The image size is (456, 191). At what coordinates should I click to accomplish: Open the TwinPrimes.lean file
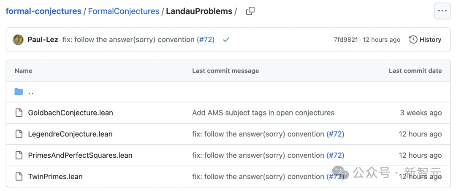click(x=55, y=176)
